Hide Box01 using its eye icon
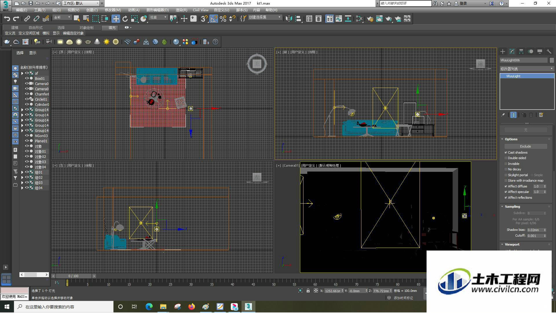Image resolution: width=556 pixels, height=313 pixels. [27, 78]
